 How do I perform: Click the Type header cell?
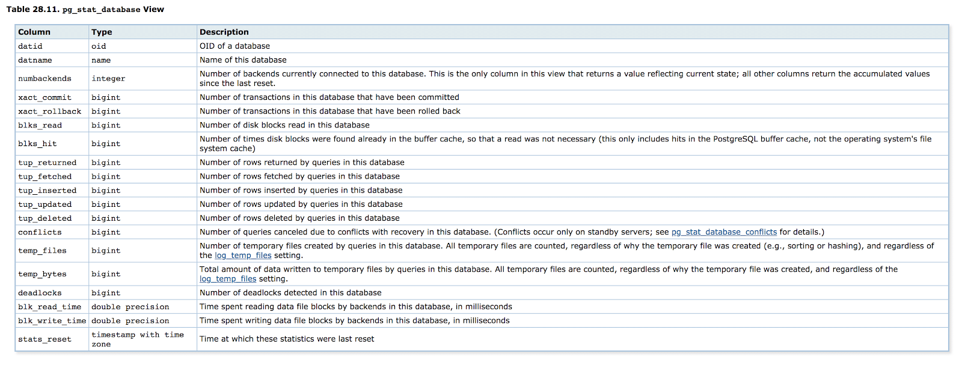pyautogui.click(x=102, y=32)
